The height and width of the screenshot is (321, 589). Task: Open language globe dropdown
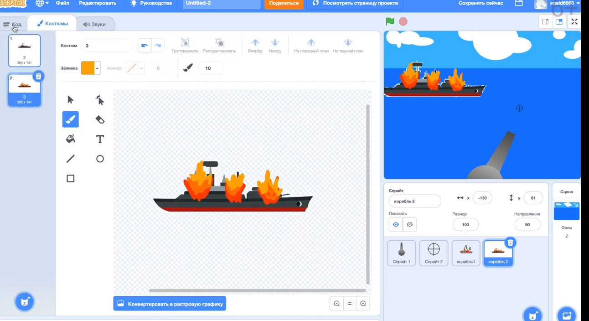click(x=42, y=3)
